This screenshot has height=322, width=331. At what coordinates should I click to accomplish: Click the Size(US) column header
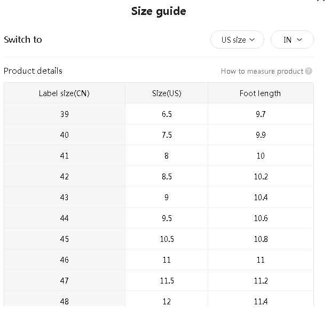(167, 93)
